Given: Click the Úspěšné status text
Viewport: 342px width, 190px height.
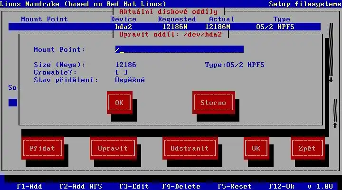Looking at the screenshot, I should [x=130, y=80].
